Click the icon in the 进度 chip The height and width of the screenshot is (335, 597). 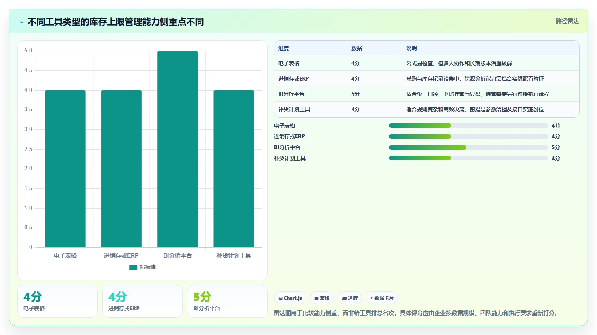pos(344,298)
